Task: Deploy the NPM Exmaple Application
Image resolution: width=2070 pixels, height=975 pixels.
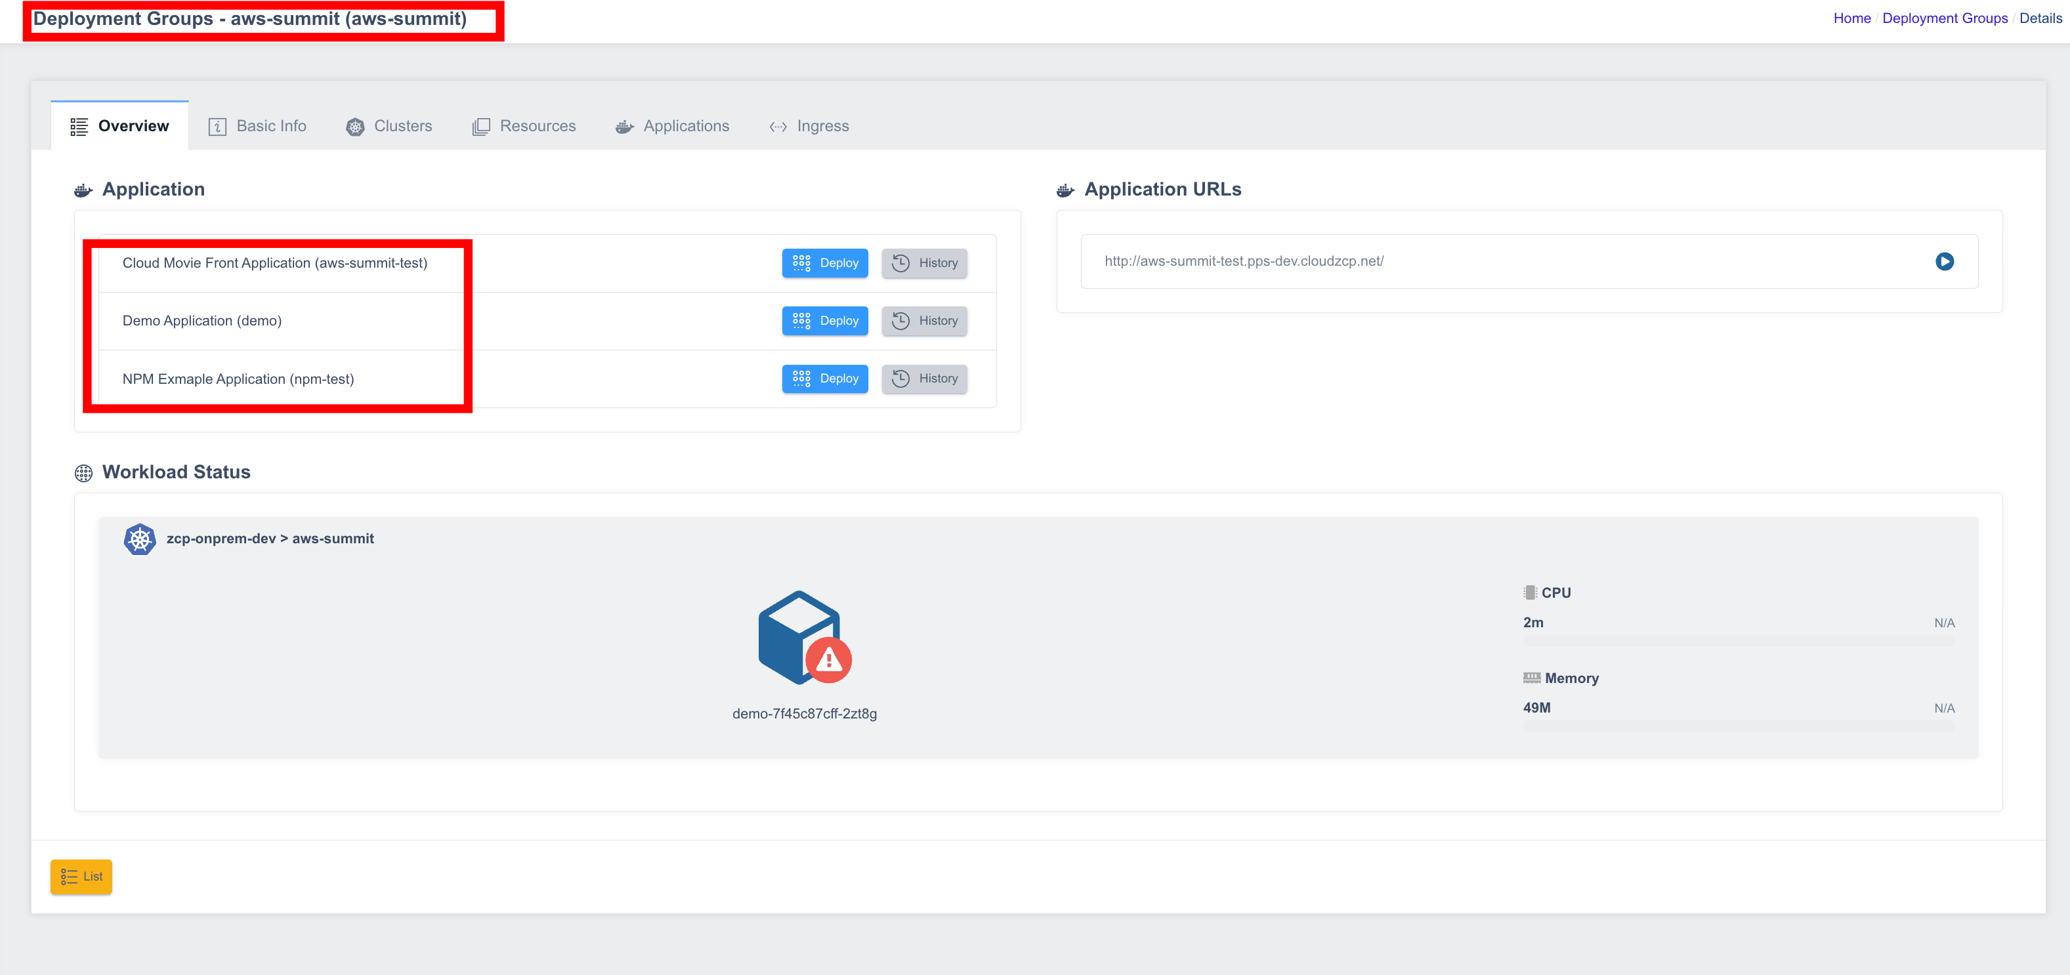Action: point(825,379)
